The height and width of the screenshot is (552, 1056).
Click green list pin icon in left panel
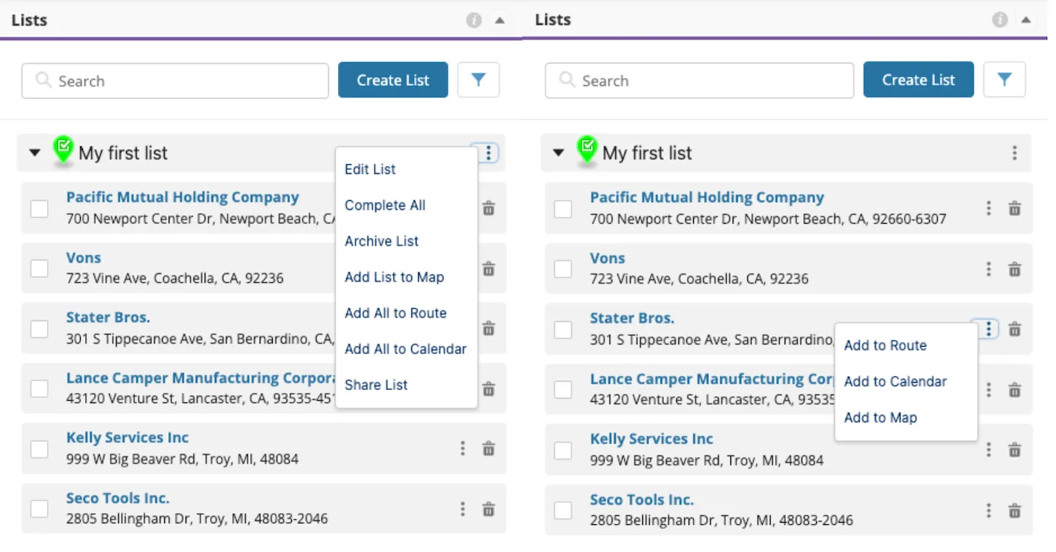pyautogui.click(x=64, y=150)
